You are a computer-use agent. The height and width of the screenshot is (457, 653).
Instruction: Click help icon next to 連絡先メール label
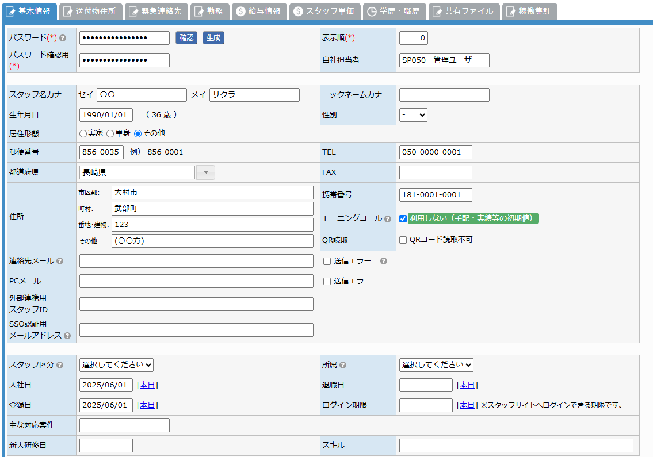click(60, 261)
